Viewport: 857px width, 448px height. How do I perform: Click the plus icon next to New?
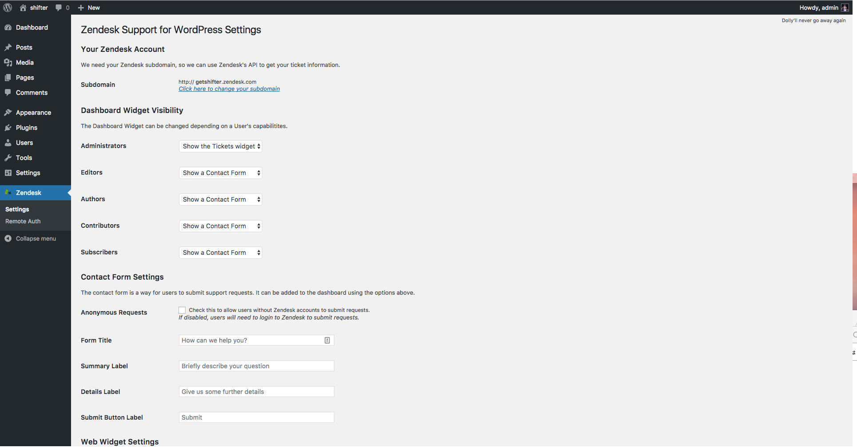point(81,8)
